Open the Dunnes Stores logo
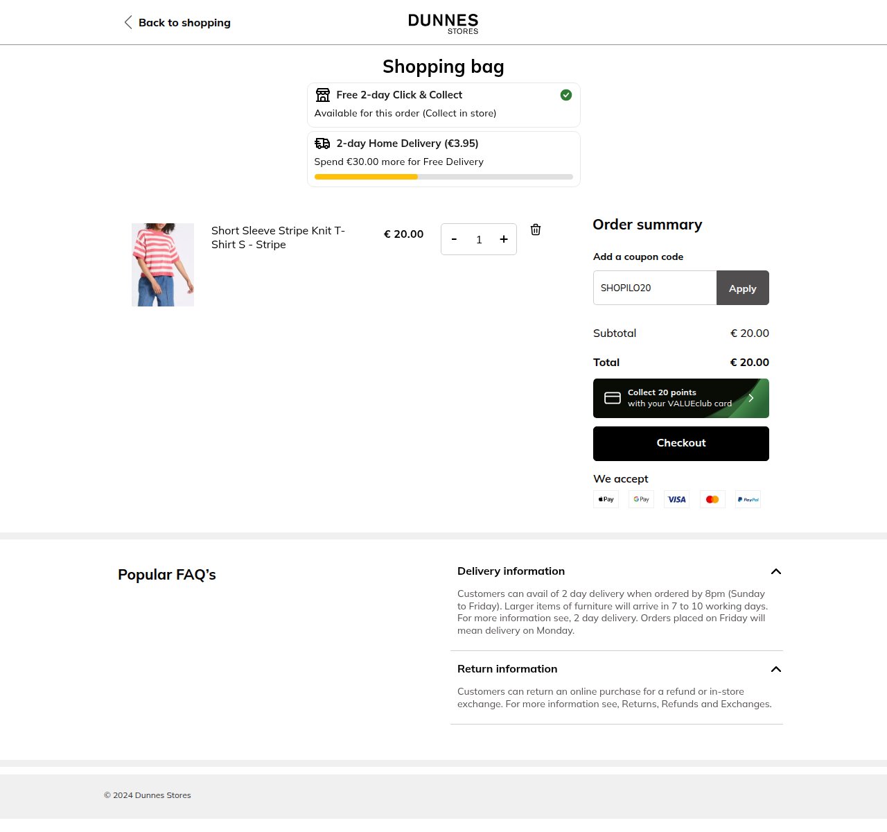Image resolution: width=887 pixels, height=832 pixels. 443,24
